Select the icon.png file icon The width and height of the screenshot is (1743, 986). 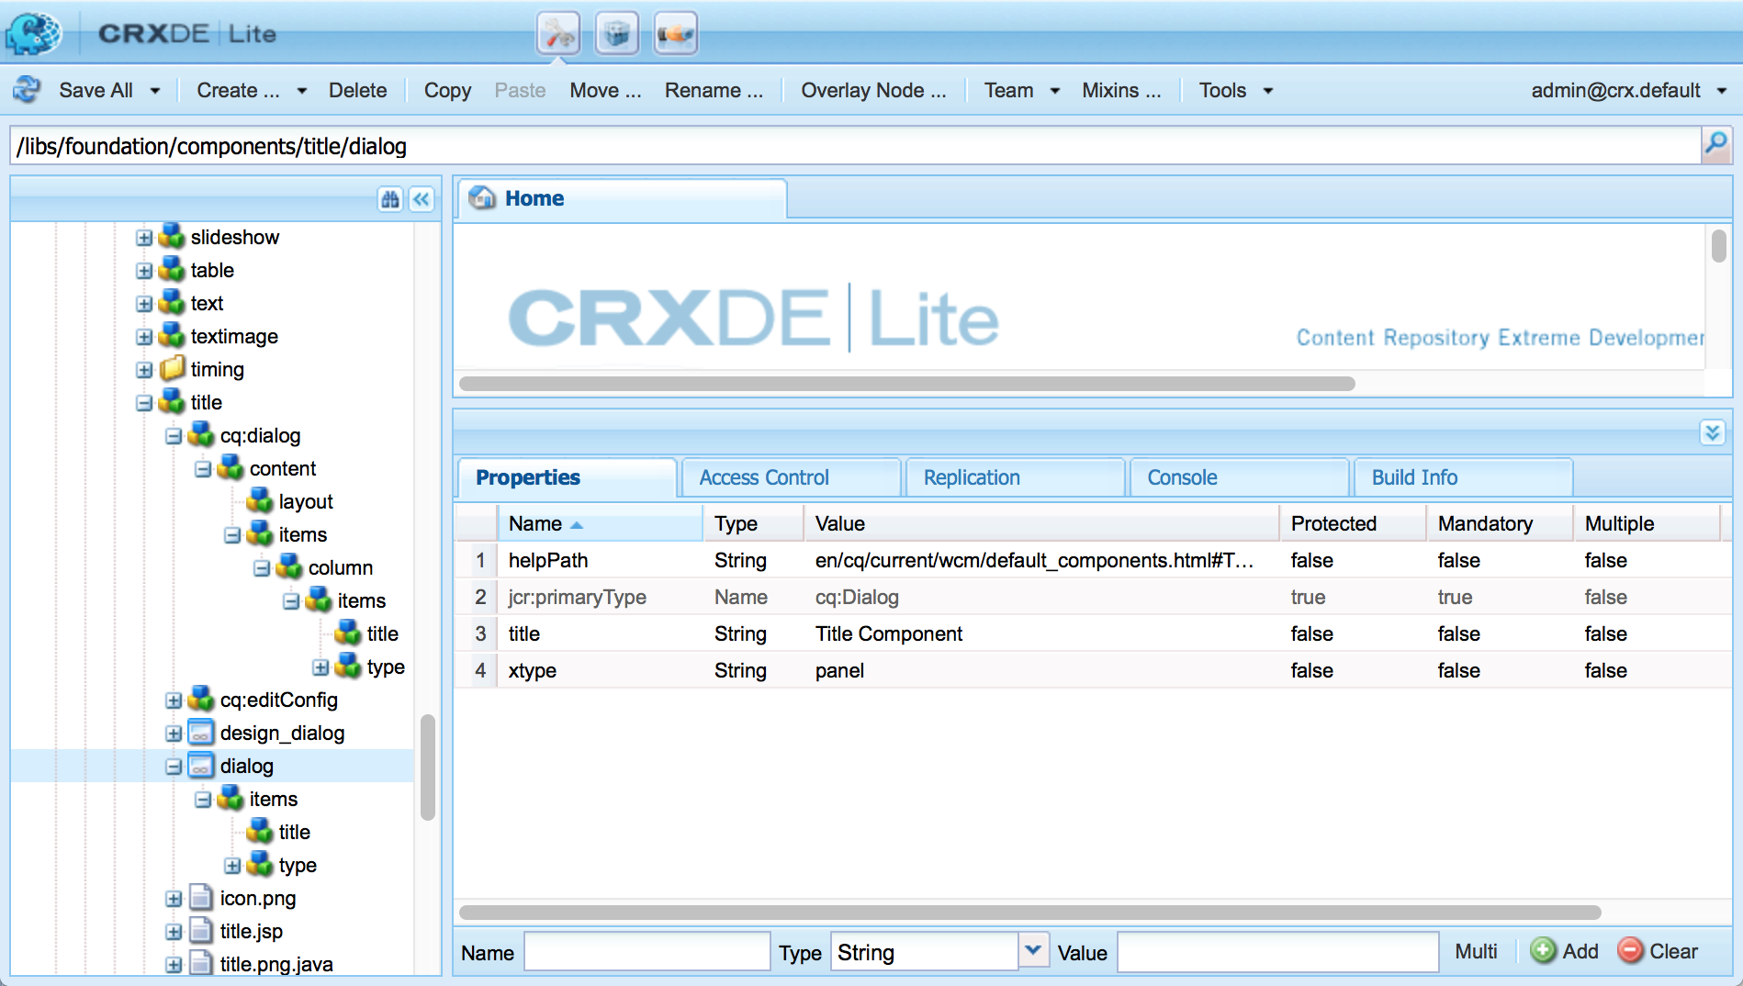tap(201, 897)
